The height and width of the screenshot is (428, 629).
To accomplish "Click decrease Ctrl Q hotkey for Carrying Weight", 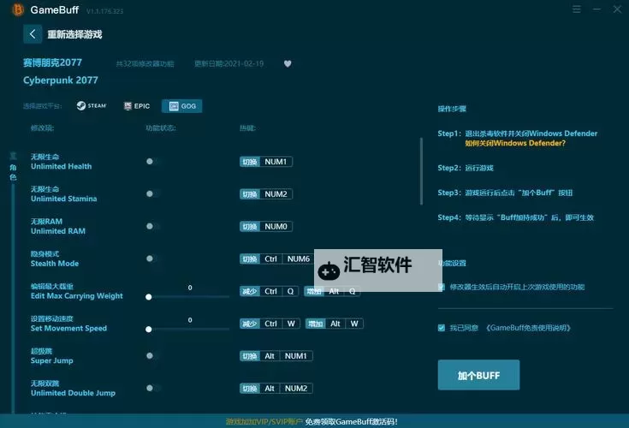I will [270, 291].
